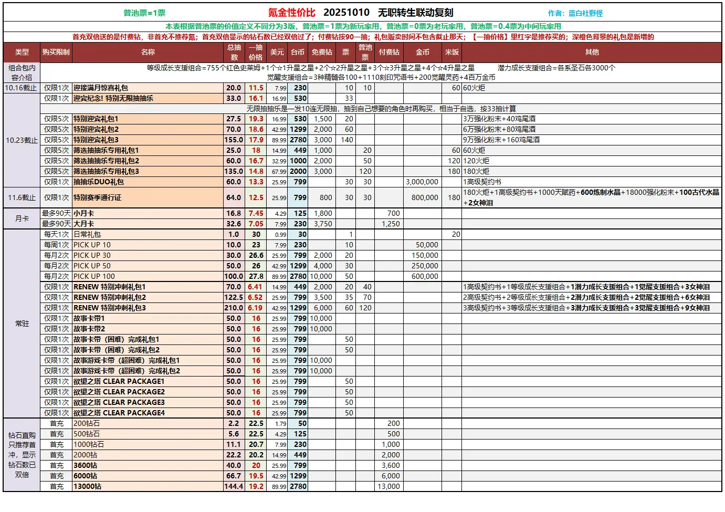Click the 10.23截止 deadline cell
This screenshot has width=725, height=512.
22,140
